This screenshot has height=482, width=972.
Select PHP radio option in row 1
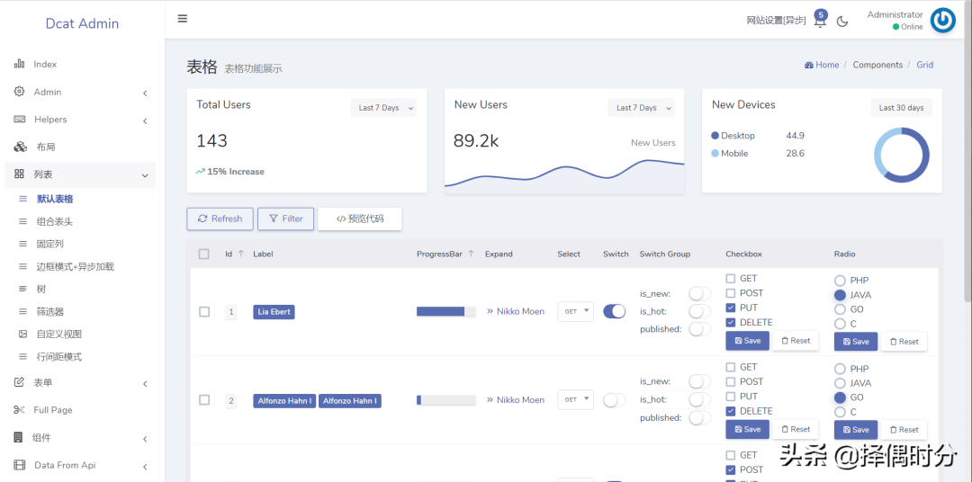840,281
